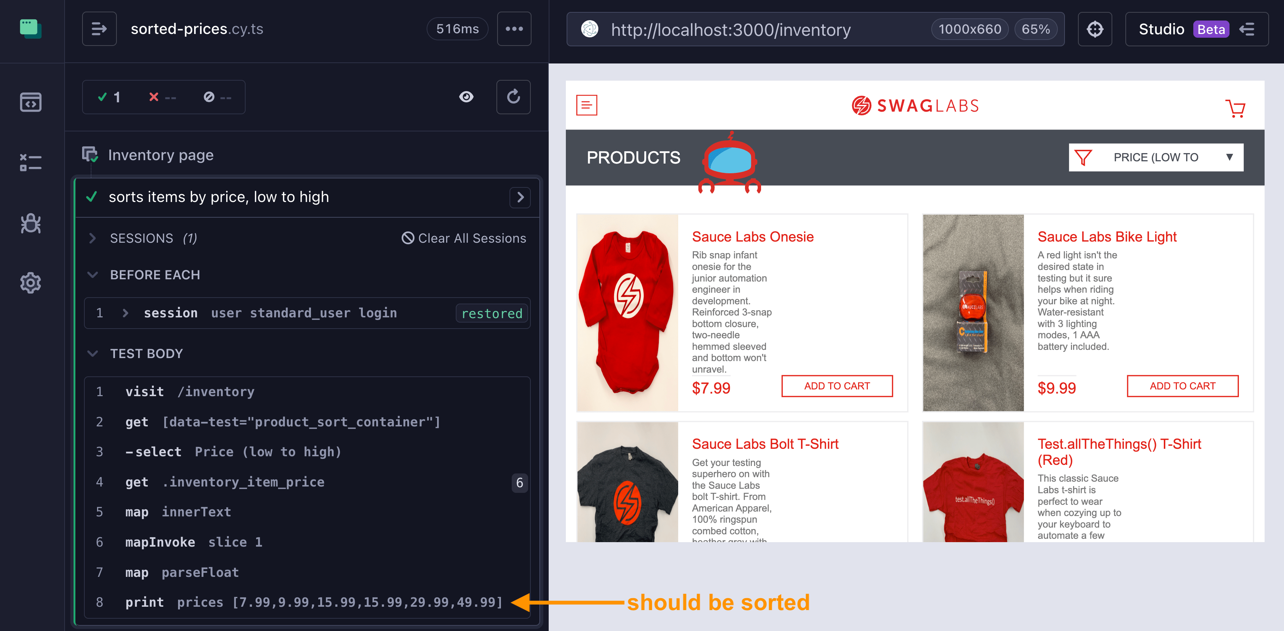Click the selector playground crosshair icon

click(x=1095, y=29)
